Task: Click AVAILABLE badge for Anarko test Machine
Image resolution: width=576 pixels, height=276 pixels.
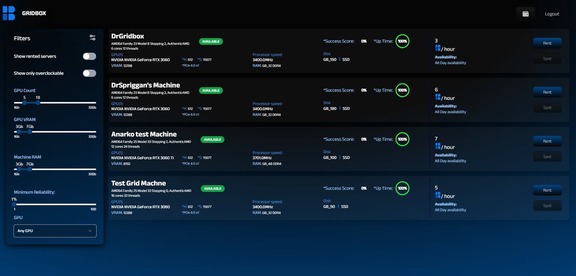Action: click(x=213, y=139)
